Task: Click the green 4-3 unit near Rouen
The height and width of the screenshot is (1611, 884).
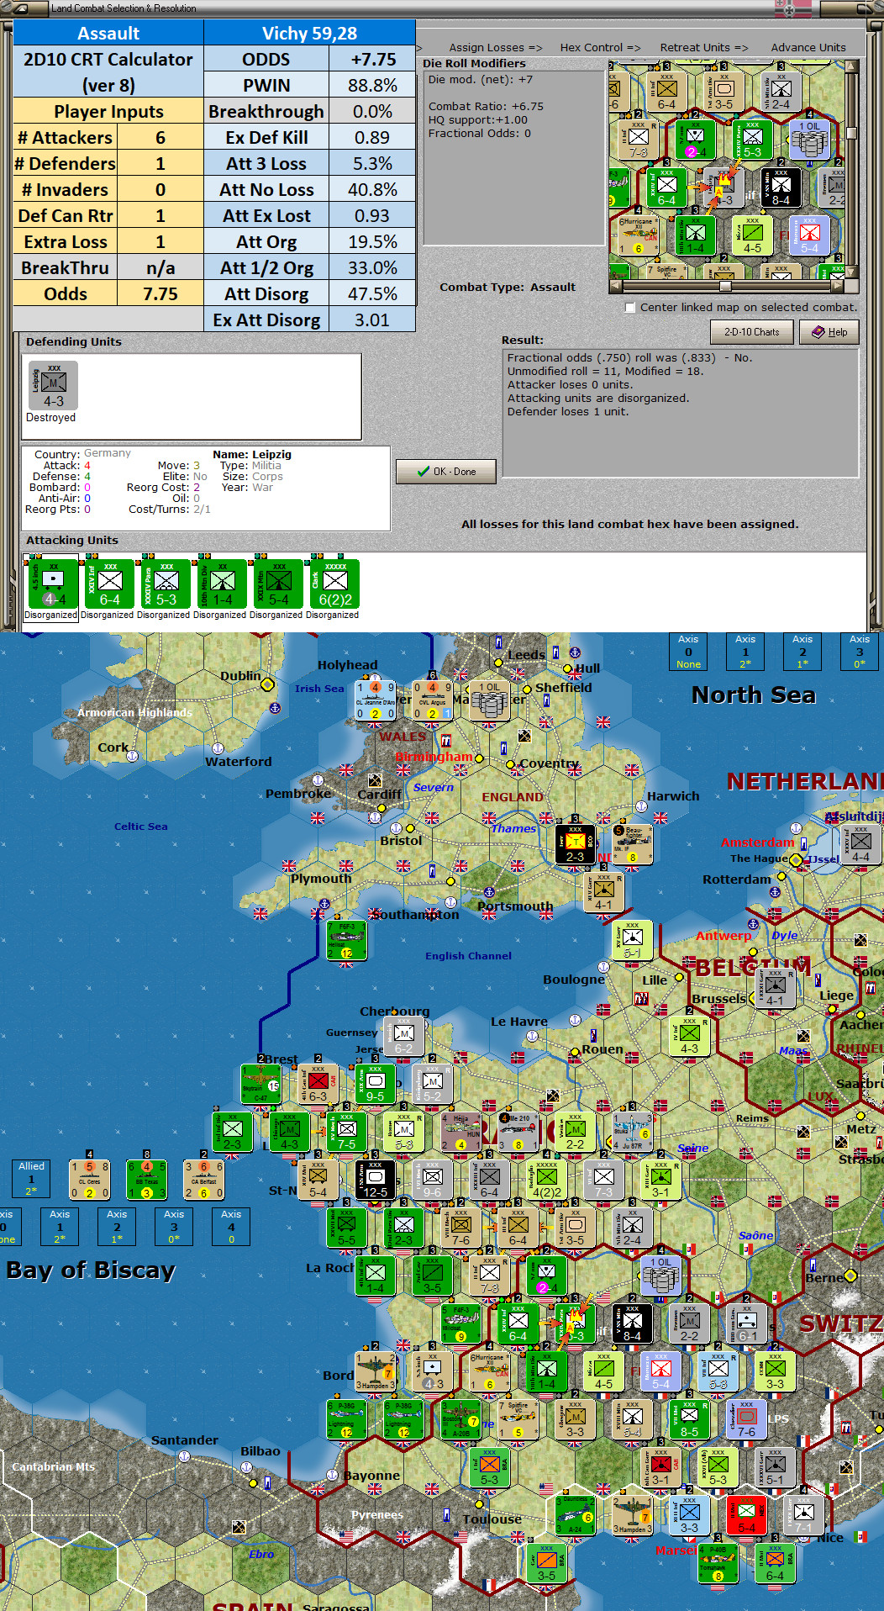Action: tap(689, 1035)
